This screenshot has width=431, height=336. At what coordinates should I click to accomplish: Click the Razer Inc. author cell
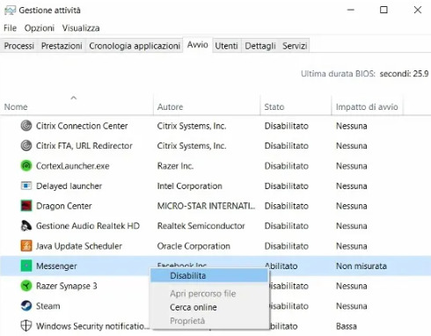point(175,166)
